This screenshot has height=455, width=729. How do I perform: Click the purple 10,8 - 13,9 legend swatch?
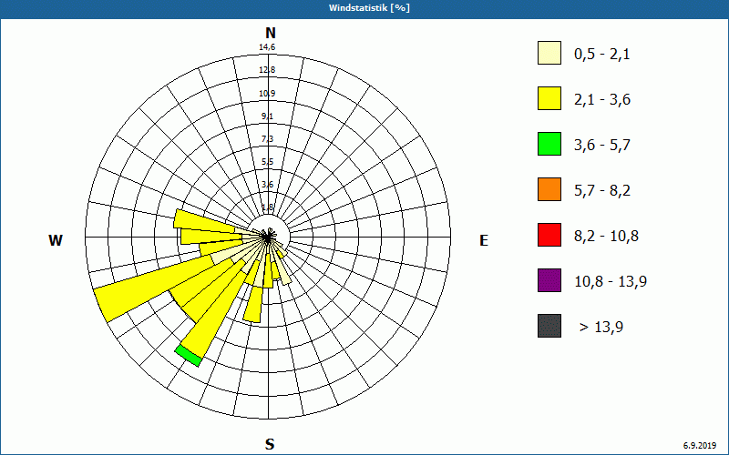click(549, 280)
